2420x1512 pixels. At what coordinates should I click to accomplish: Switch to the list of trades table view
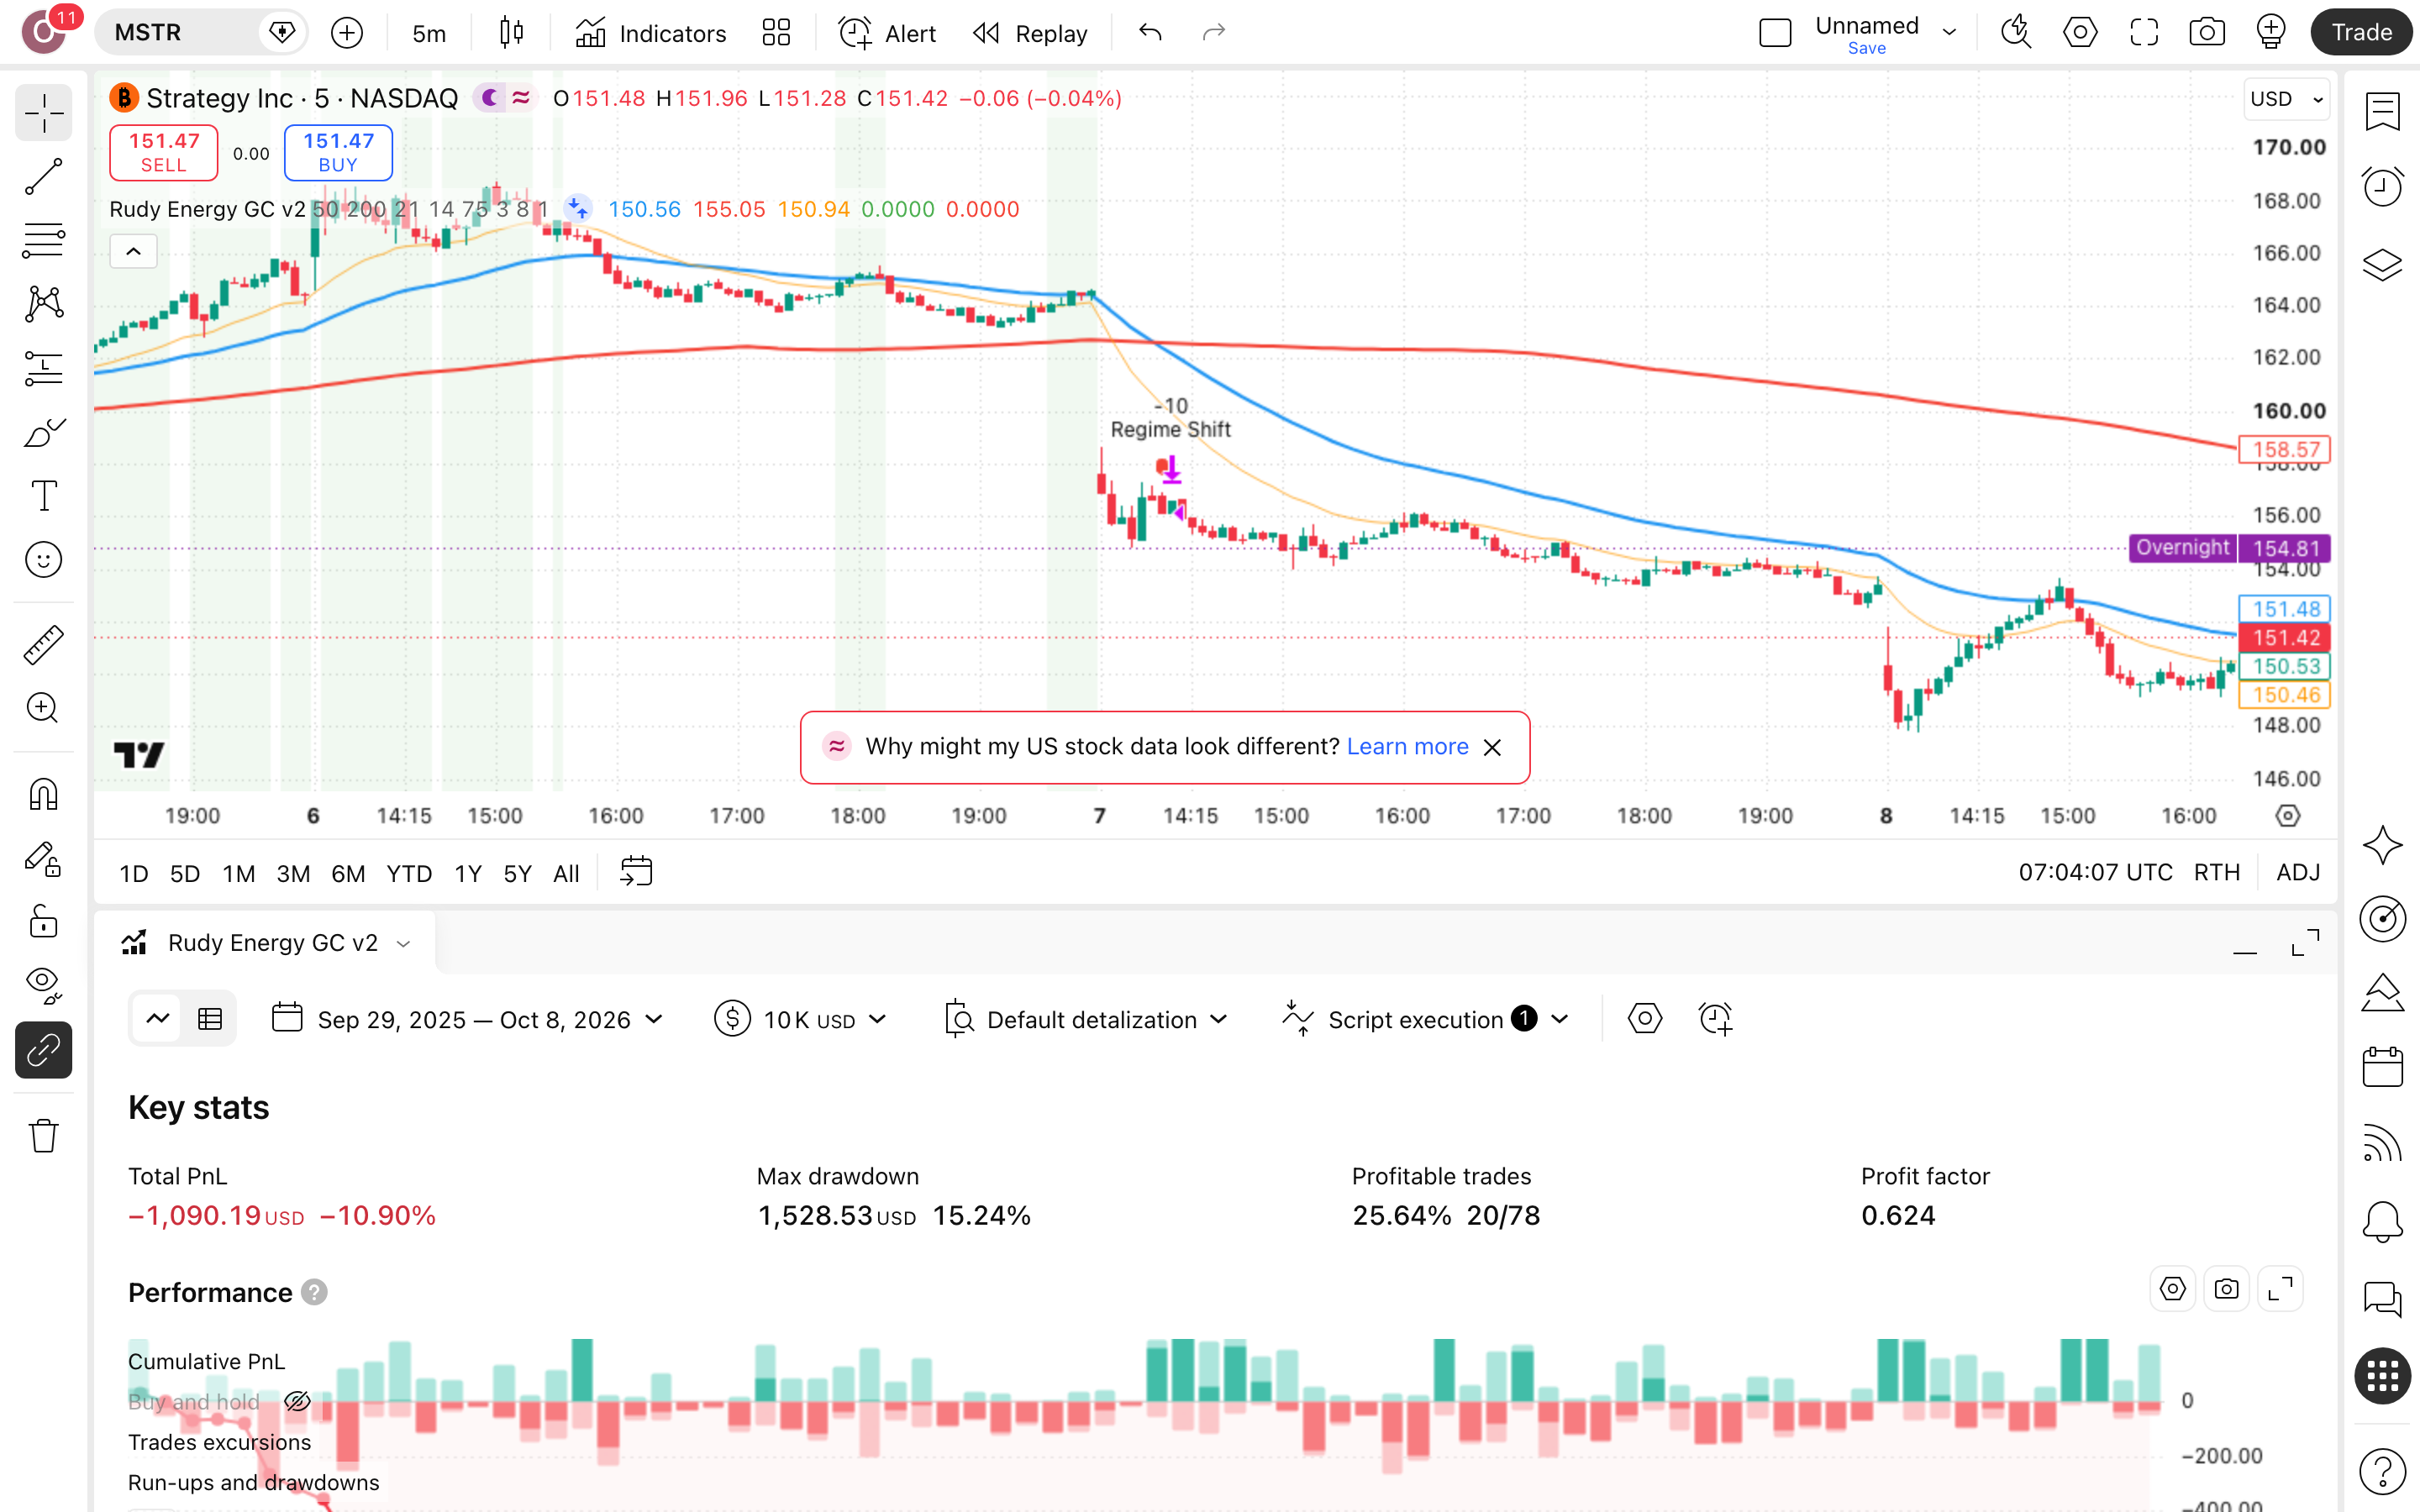(210, 1019)
